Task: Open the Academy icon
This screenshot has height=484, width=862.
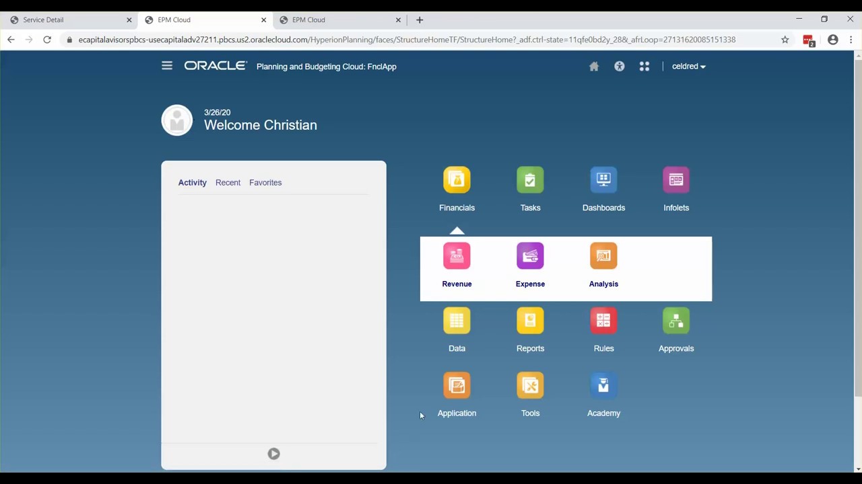Action: (603, 385)
